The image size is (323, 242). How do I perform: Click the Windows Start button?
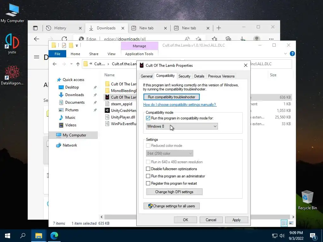(x=8, y=236)
